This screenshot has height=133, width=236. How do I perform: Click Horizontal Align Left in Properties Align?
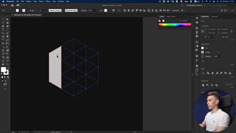(208, 73)
